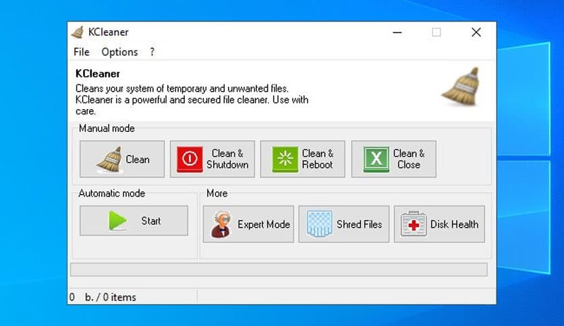Click the bold 'KCleaner' heading text

pyautogui.click(x=97, y=73)
